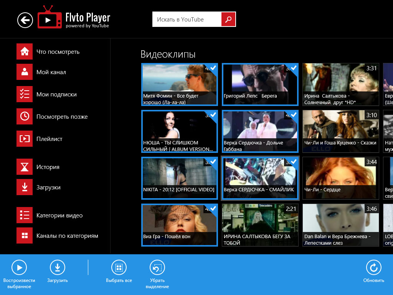This screenshot has width=393, height=295.
Task: Uncheck the Митя Фомин video checkmark
Action: click(213, 68)
